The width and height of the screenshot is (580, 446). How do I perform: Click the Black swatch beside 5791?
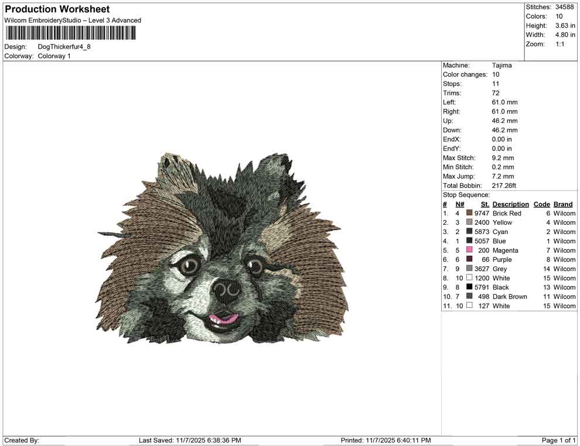tap(469, 287)
